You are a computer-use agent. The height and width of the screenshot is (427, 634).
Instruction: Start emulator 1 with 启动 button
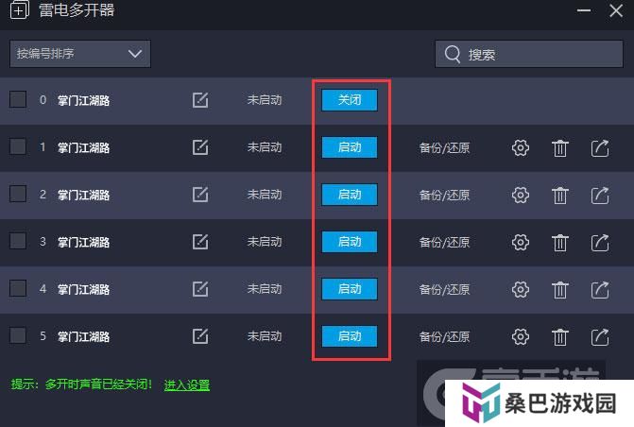(x=350, y=147)
